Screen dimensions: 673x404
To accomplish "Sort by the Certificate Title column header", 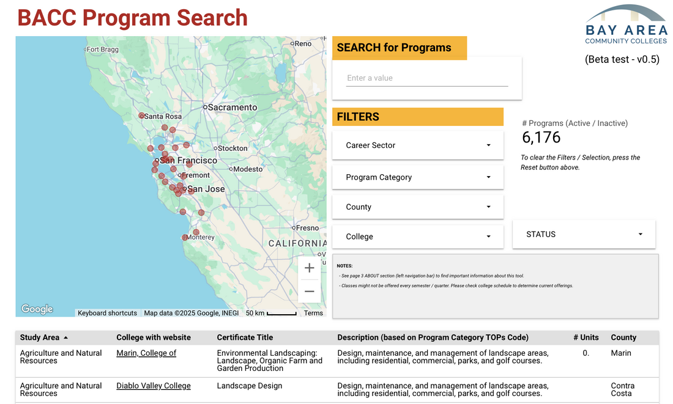I will pos(245,337).
